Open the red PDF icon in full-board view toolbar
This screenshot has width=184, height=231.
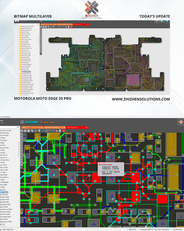71,27
